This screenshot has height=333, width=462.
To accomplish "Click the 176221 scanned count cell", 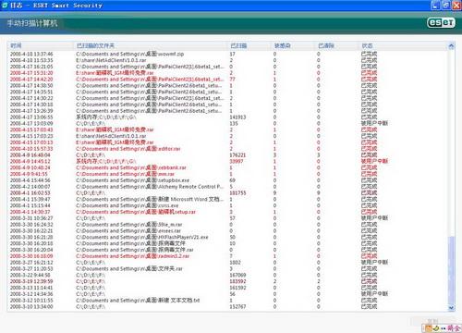I will pyautogui.click(x=237, y=155).
